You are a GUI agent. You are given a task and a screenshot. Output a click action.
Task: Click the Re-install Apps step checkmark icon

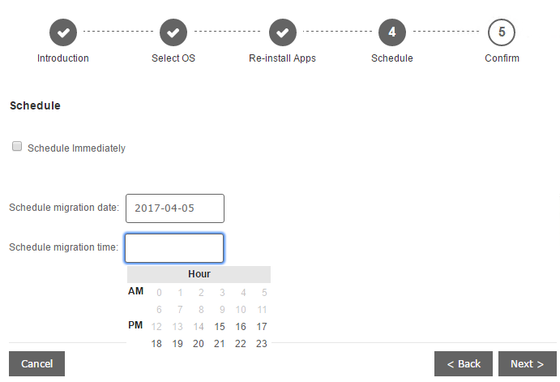tap(282, 32)
